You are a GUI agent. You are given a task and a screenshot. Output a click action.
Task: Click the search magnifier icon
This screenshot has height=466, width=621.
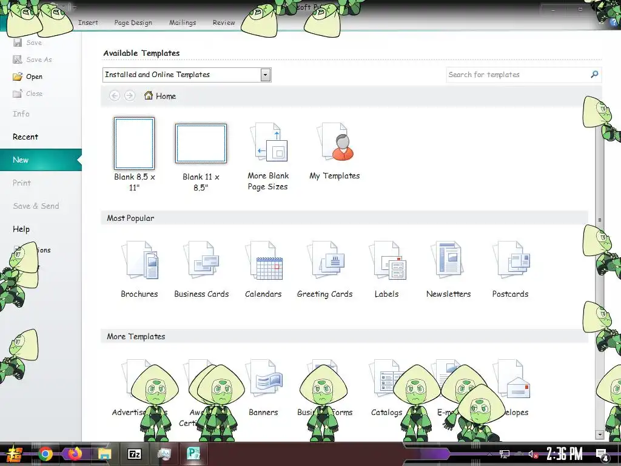(594, 75)
